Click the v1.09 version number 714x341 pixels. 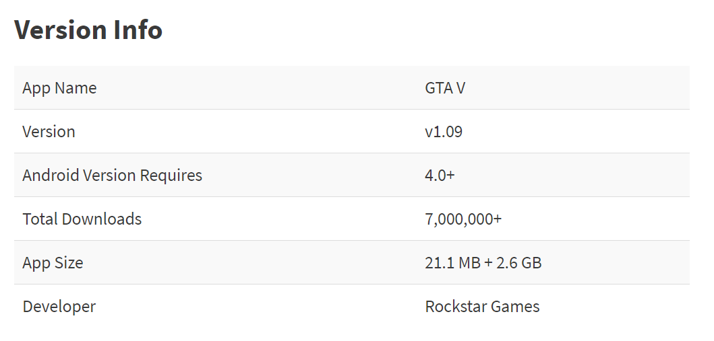444,132
